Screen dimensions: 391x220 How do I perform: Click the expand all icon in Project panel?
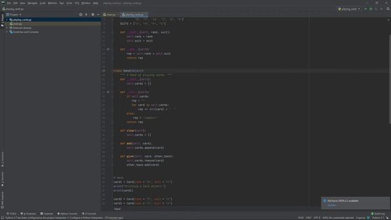click(x=86, y=15)
